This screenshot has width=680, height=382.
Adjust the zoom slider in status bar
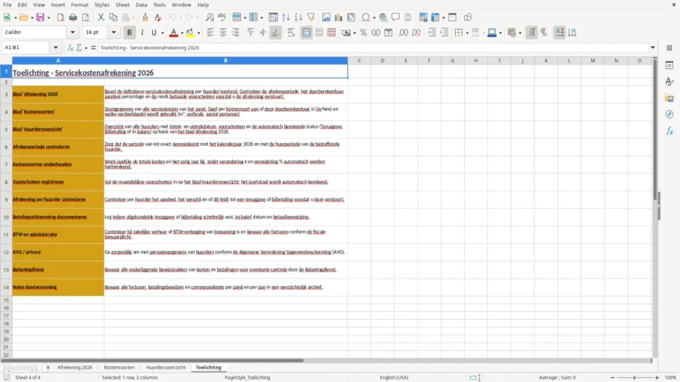tap(634, 377)
